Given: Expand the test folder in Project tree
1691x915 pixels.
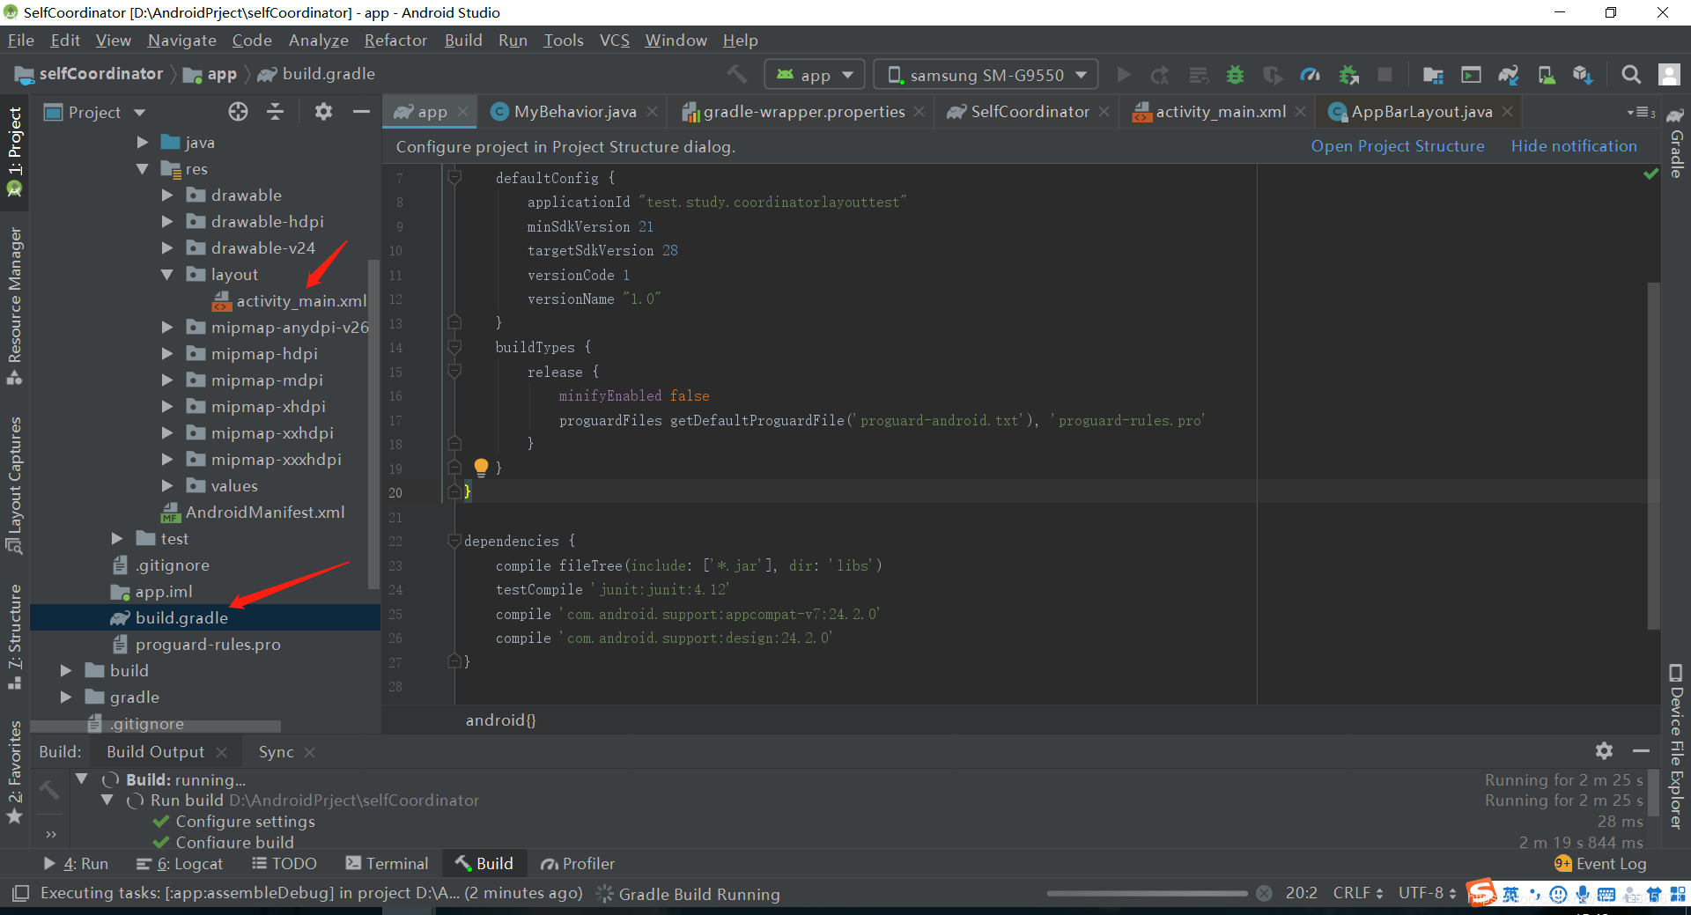Looking at the screenshot, I should [x=117, y=538].
